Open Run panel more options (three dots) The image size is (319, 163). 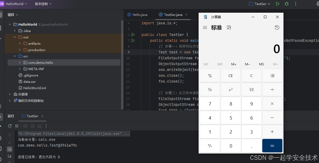46,126
